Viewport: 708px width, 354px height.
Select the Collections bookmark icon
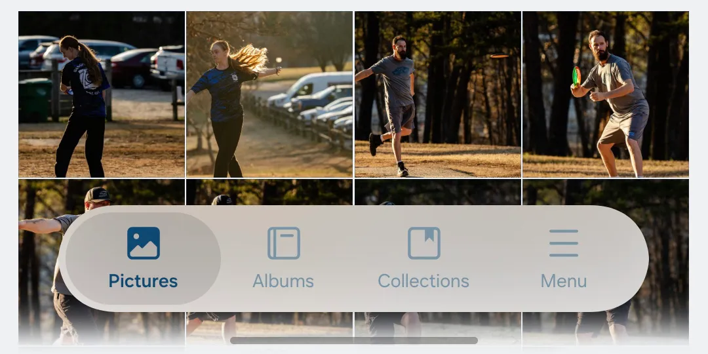coord(423,243)
